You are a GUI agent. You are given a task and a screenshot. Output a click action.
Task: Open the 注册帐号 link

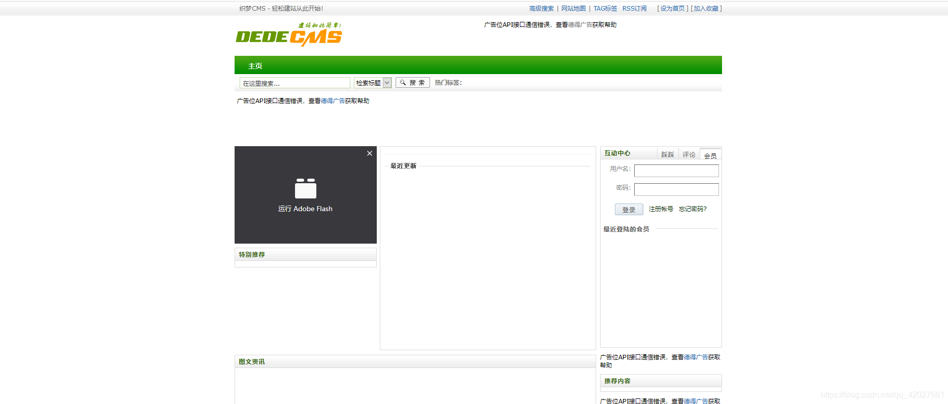[661, 209]
